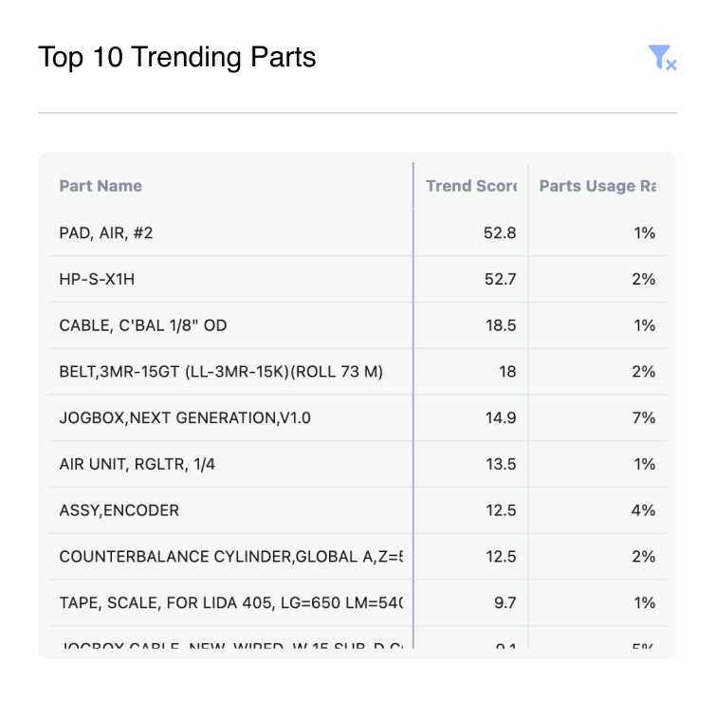Sort by Trend Score column header

(x=470, y=186)
